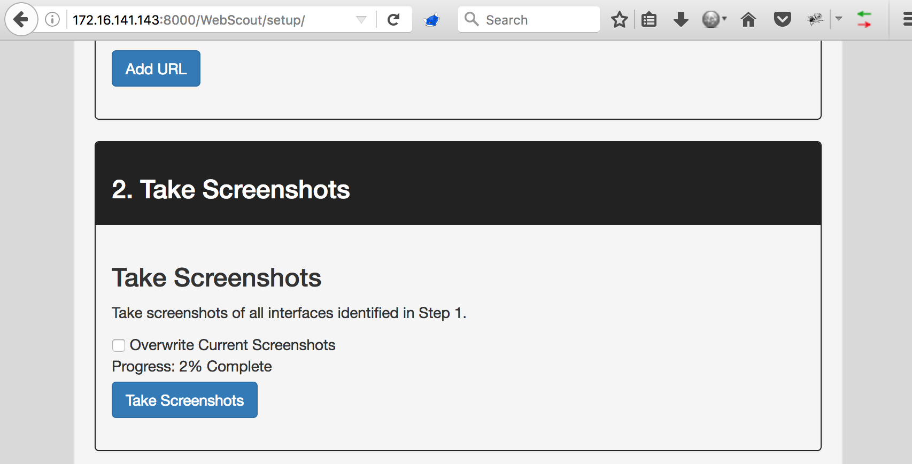Show bookmarks list icon

click(649, 20)
